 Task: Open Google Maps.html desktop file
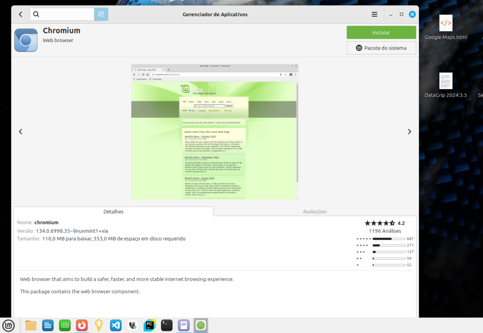coord(446,27)
